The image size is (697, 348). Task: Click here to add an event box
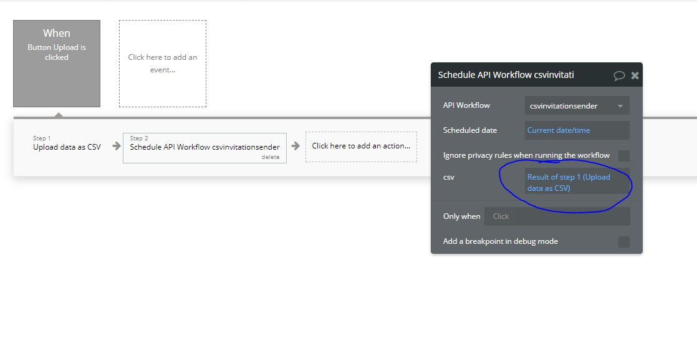(x=163, y=64)
